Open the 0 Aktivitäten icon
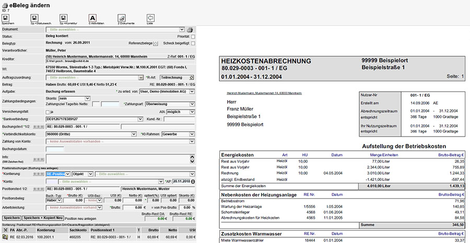Viewport: 470px width, 243px height. [x=92, y=18]
